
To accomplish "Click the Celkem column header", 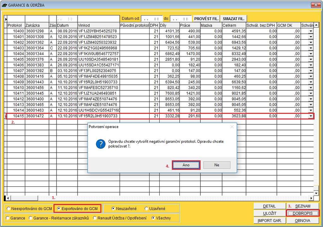I will [234, 25].
